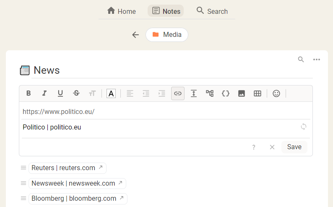The image size is (333, 207).
Task: Click the Bloomberg row drag handle
Action: 23,199
